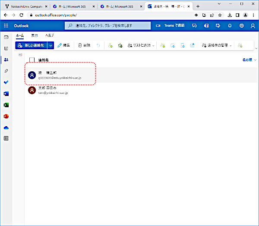The height and width of the screenshot is (226, 259).
Task: Click the 削除 delete button
Action: tap(84, 45)
